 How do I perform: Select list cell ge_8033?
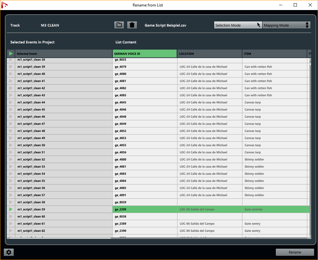(x=145, y=60)
